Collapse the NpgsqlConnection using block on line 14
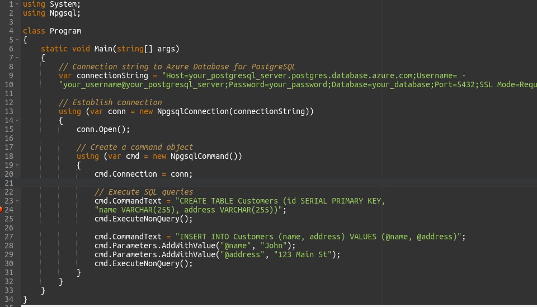Image resolution: width=537 pixels, height=307 pixels. tap(17, 121)
